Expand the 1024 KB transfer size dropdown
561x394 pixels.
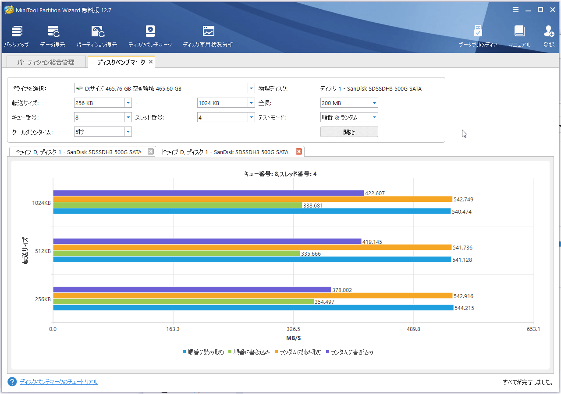pyautogui.click(x=251, y=103)
